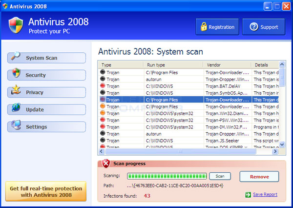Click the vertical scrollbar down arrow
The height and width of the screenshot is (208, 293).
(282, 144)
